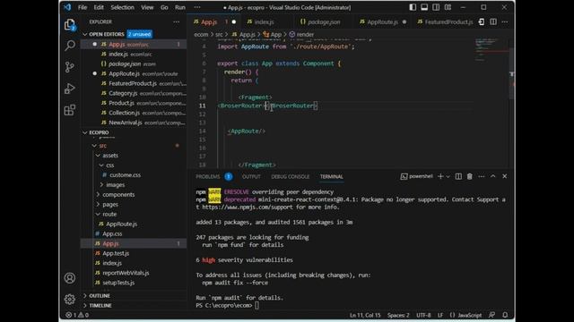Toggle secondary side bar layout icon
Screen dimensions: 574x322
pyautogui.click(x=436, y=7)
